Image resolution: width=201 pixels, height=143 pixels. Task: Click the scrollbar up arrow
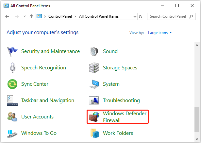click(x=197, y=45)
